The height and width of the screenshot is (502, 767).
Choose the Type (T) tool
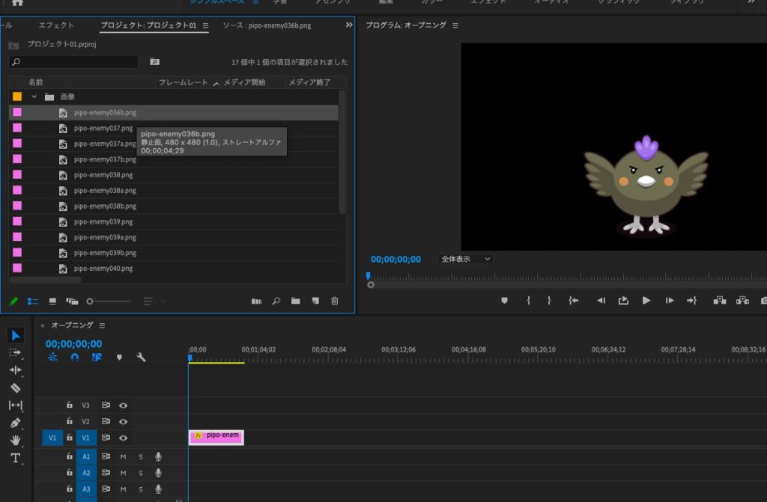click(16, 458)
